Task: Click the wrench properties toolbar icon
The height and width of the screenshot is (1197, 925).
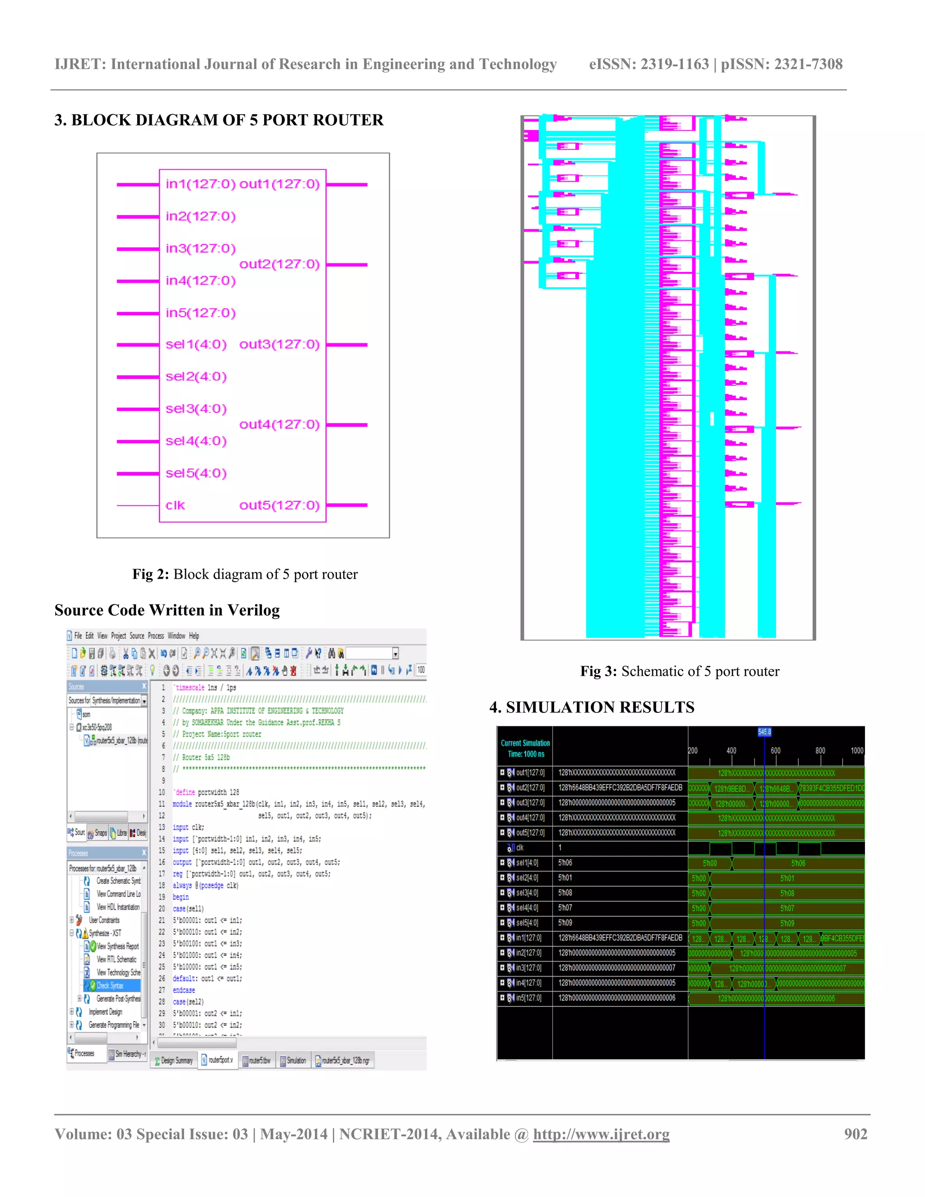Action: pos(308,653)
